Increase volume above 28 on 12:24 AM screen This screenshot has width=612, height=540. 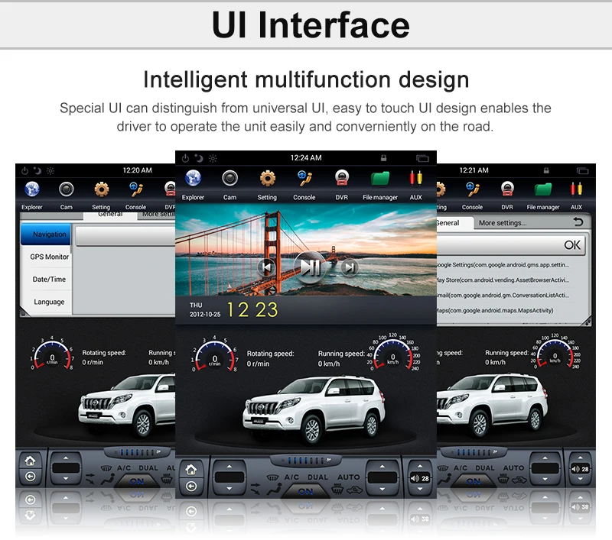pyautogui.click(x=420, y=466)
